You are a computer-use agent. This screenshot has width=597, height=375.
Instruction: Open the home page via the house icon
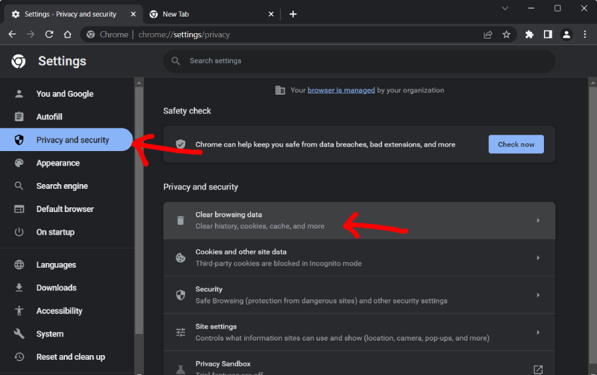coord(68,34)
